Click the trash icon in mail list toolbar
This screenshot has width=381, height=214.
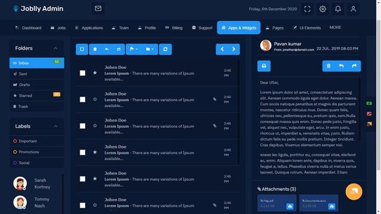(x=95, y=49)
